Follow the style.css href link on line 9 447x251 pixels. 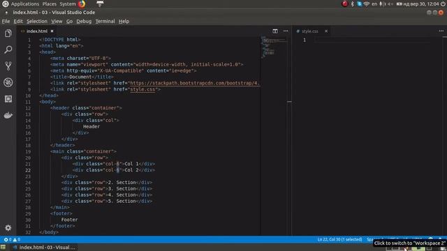click(142, 89)
